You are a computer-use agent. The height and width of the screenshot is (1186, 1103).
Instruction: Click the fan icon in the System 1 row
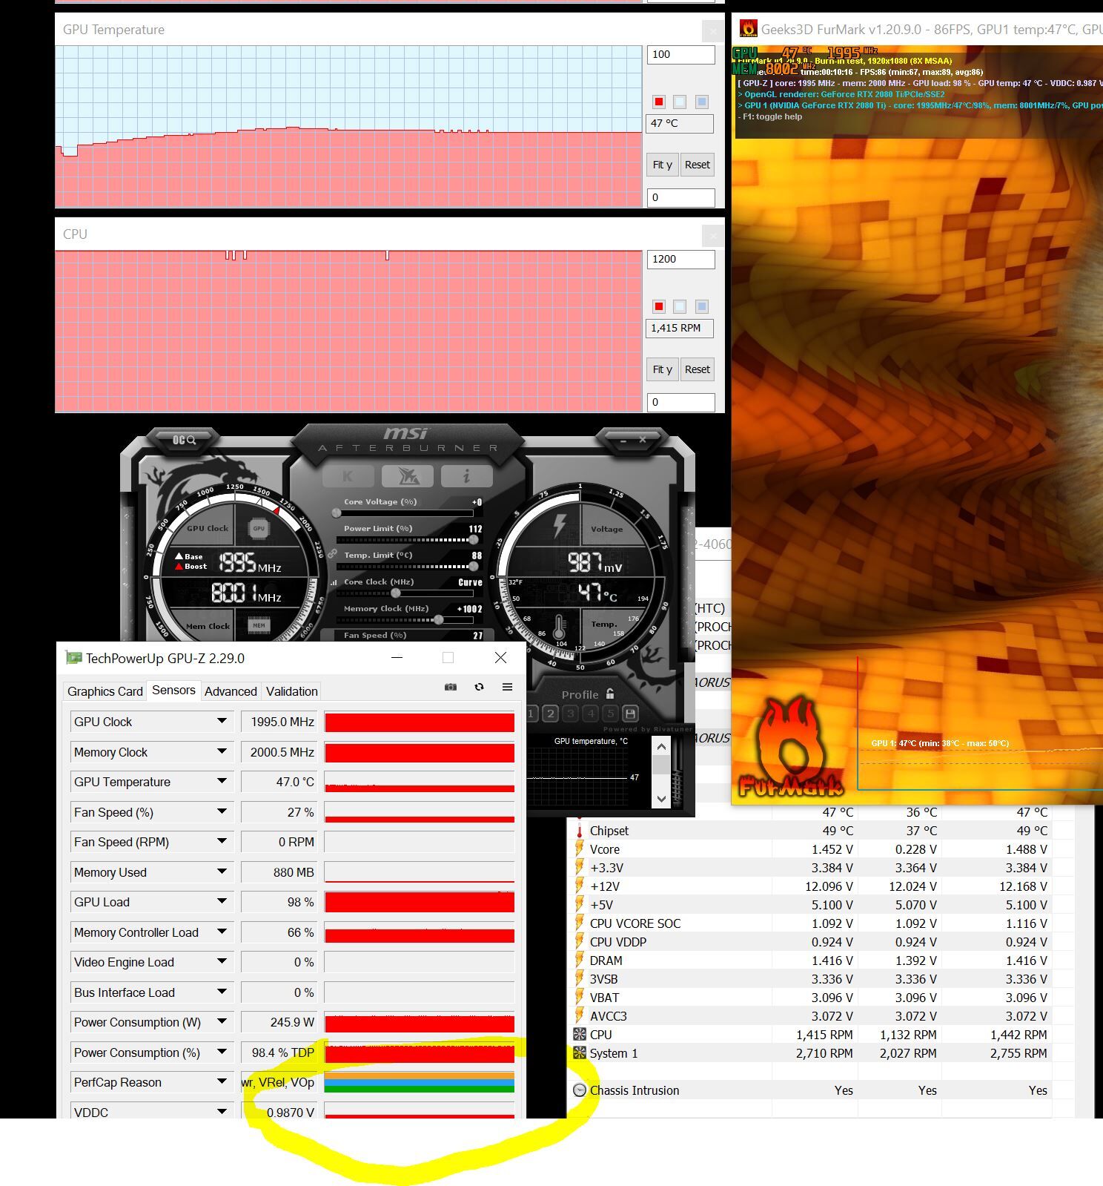[x=580, y=1053]
